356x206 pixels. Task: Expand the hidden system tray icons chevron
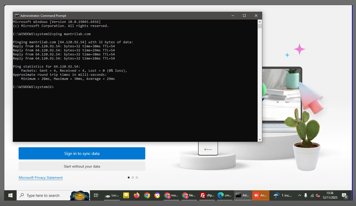(x=299, y=195)
